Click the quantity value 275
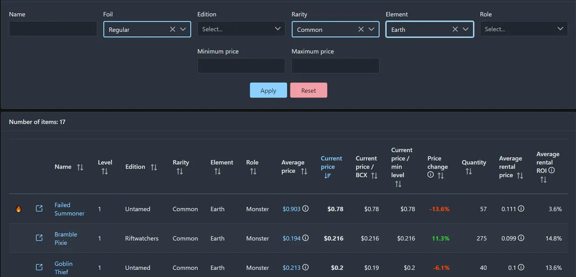576x277 pixels. [x=481, y=238]
